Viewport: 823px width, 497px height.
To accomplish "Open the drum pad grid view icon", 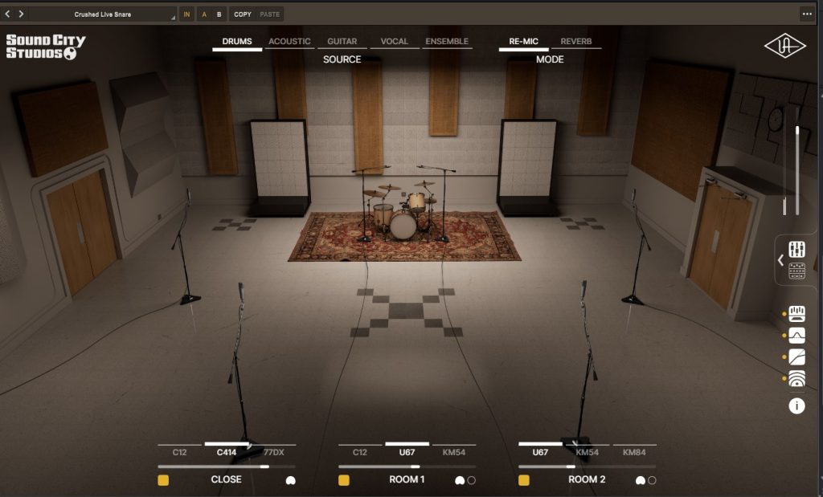I will [797, 271].
